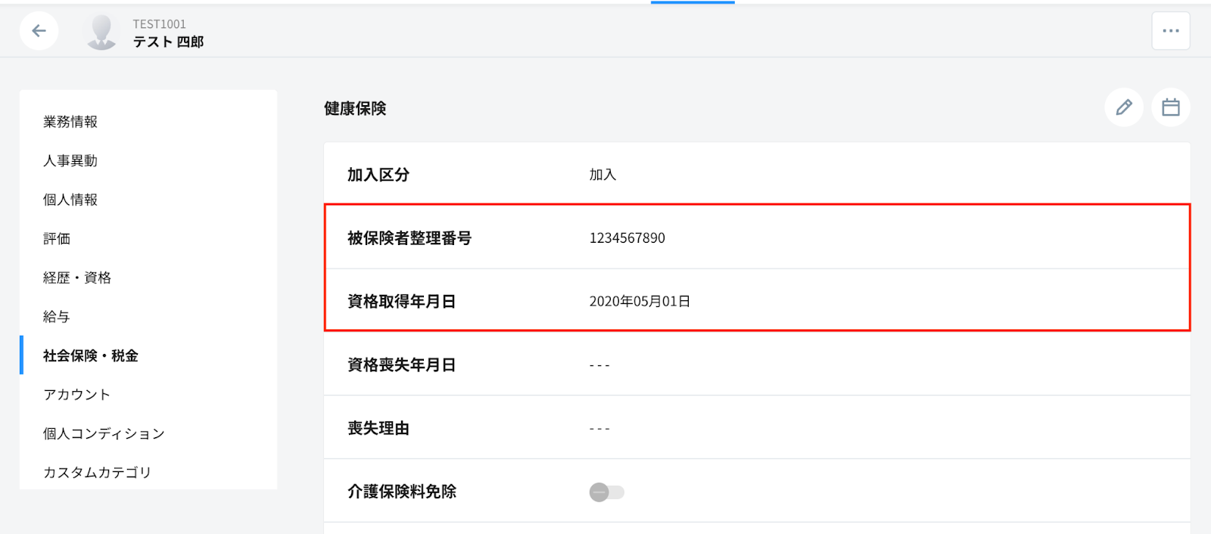Open the 給与 section
Image resolution: width=1211 pixels, height=534 pixels.
pyautogui.click(x=57, y=316)
